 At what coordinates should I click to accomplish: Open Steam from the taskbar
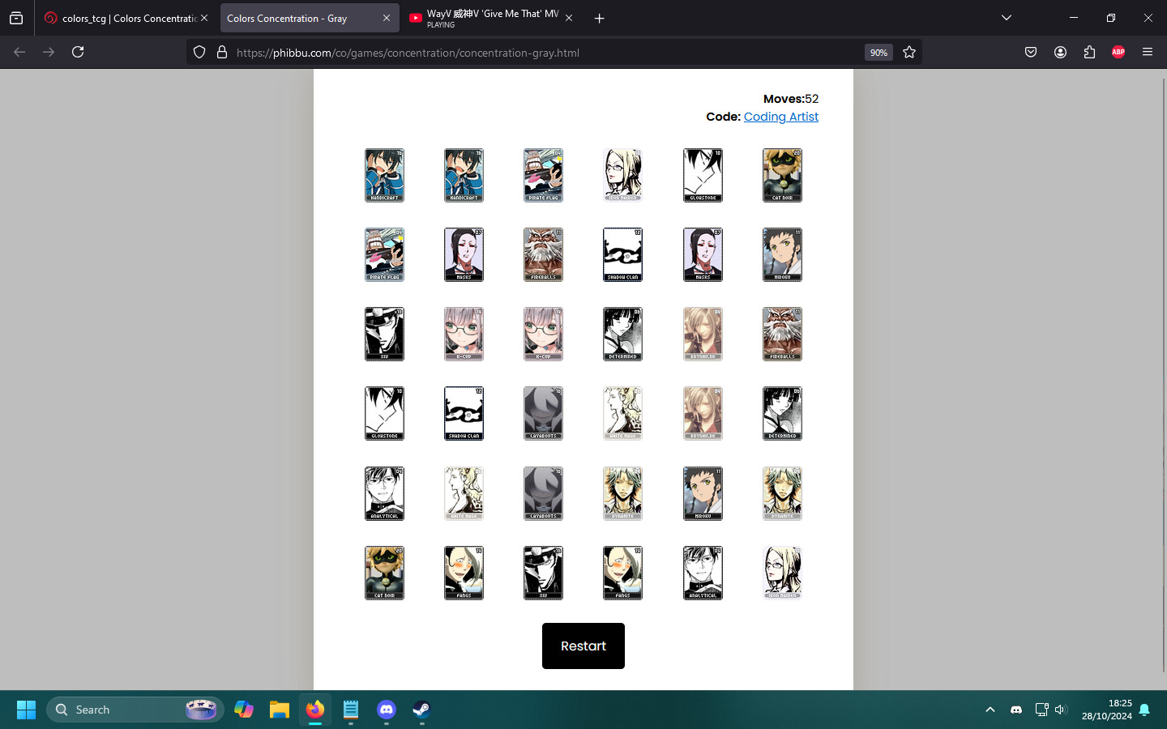422,710
